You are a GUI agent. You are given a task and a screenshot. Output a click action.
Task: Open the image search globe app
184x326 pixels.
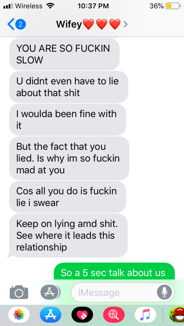[114, 315]
